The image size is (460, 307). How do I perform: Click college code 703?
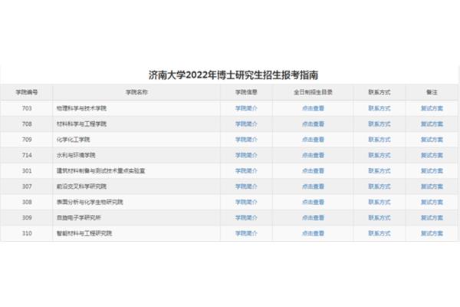pyautogui.click(x=27, y=108)
